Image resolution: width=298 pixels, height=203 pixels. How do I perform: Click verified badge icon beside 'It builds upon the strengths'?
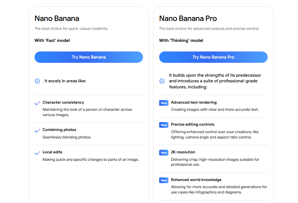click(162, 81)
